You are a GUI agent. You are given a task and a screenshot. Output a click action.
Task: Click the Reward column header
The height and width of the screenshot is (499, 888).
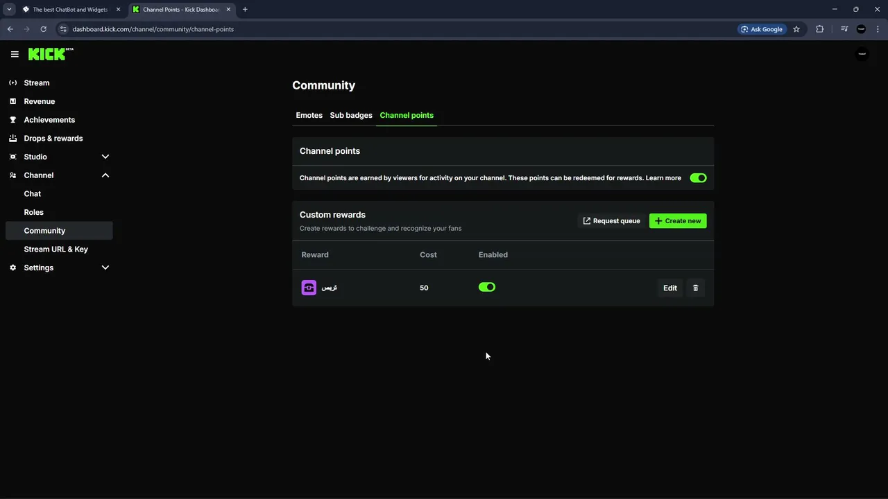click(x=315, y=254)
